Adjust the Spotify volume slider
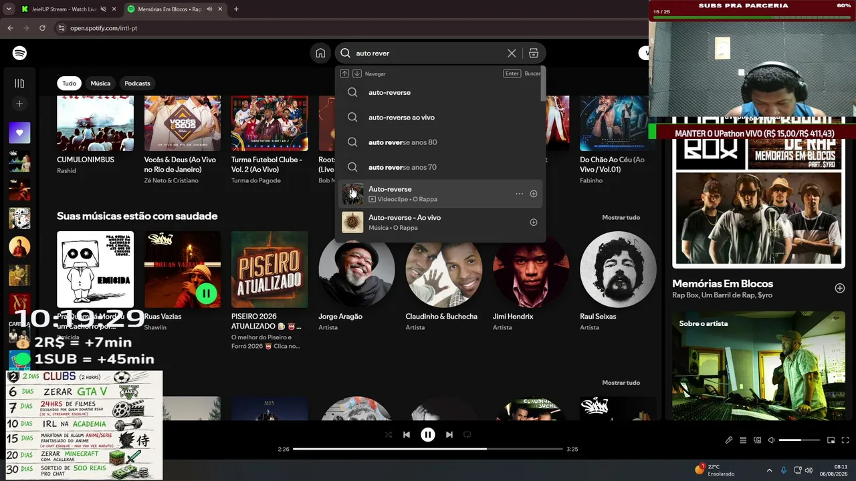 pos(799,440)
